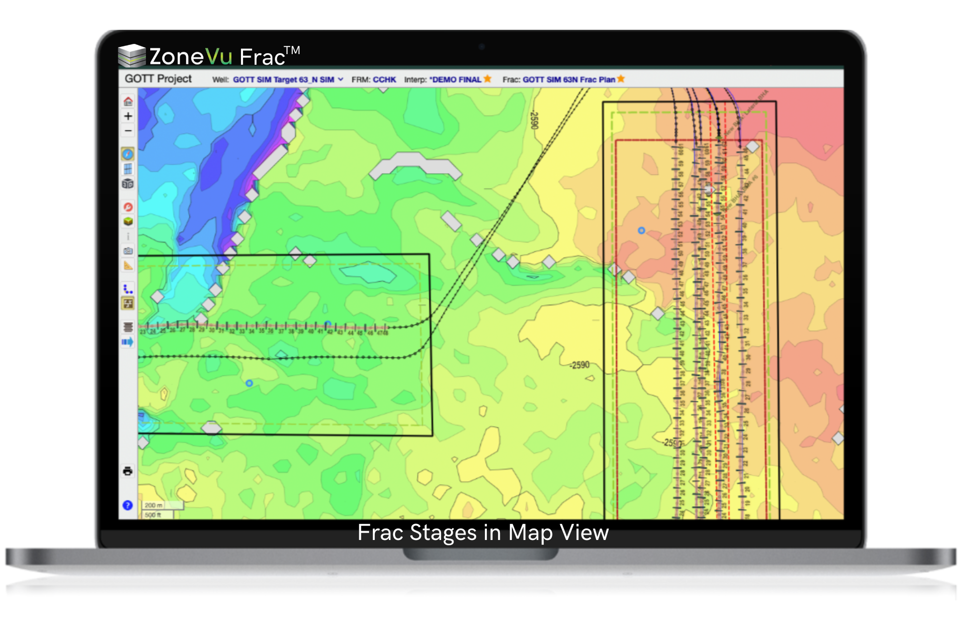Zoom in with the plus button
Screen dimensions: 966x625
click(128, 116)
